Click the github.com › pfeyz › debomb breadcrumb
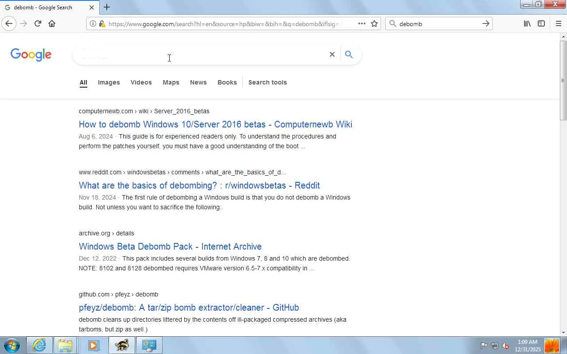The image size is (567, 354). pyautogui.click(x=118, y=294)
